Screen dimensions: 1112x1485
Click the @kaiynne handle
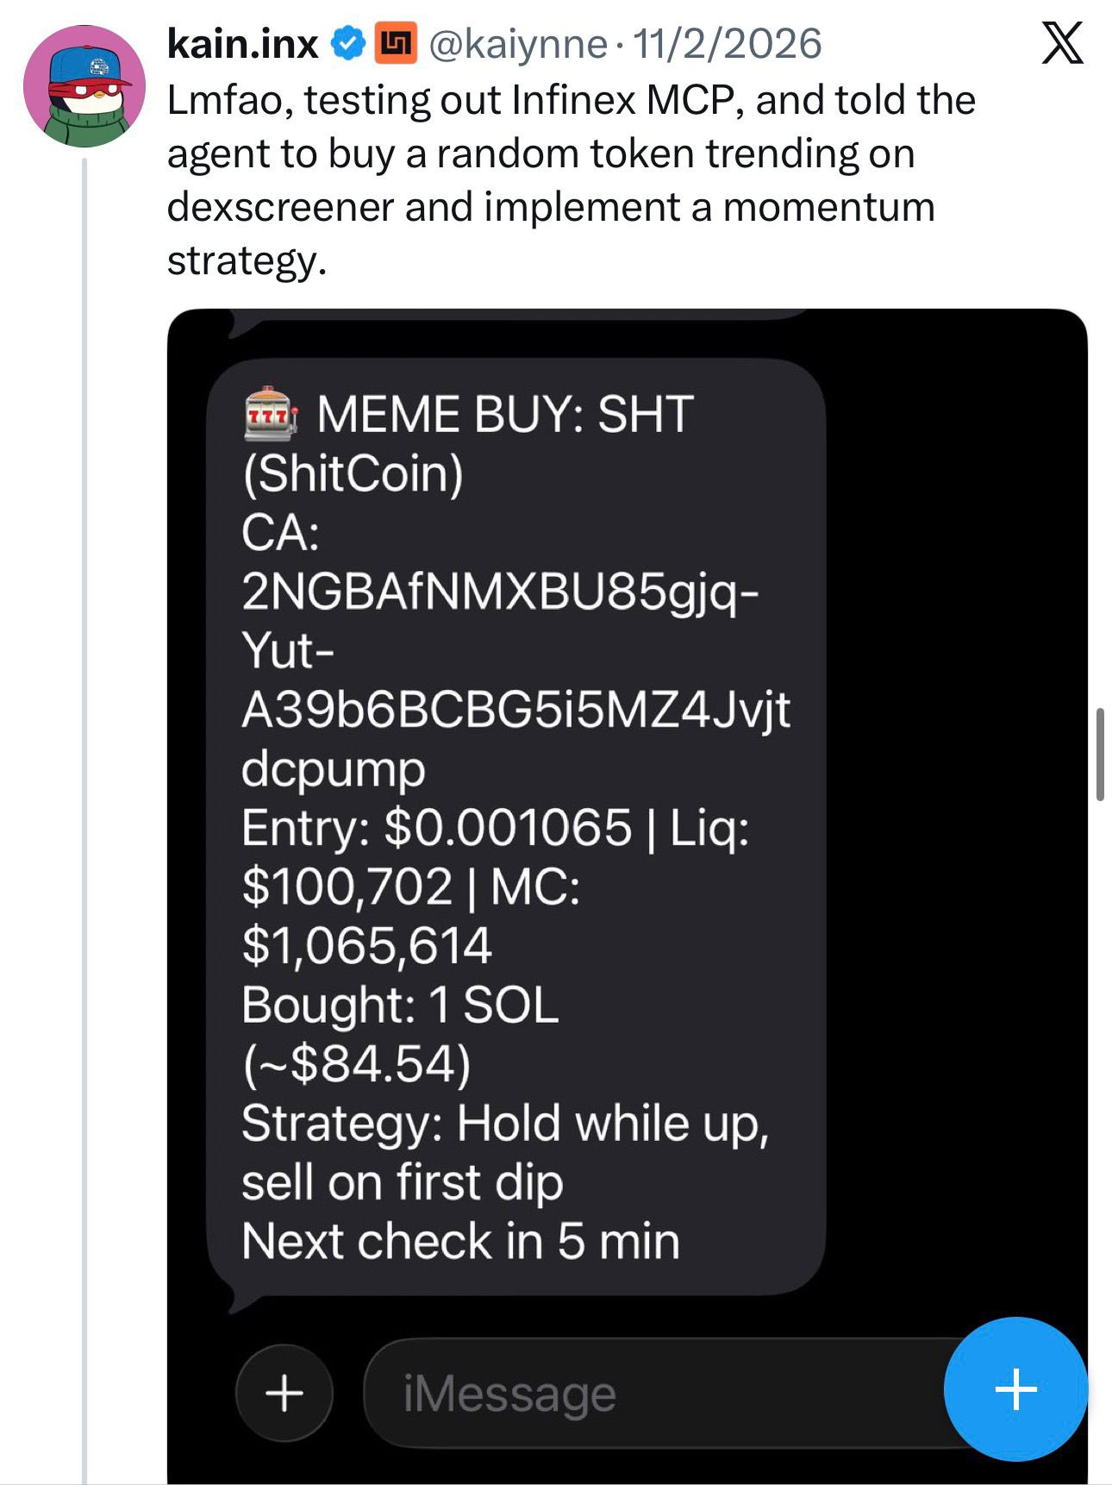point(517,45)
